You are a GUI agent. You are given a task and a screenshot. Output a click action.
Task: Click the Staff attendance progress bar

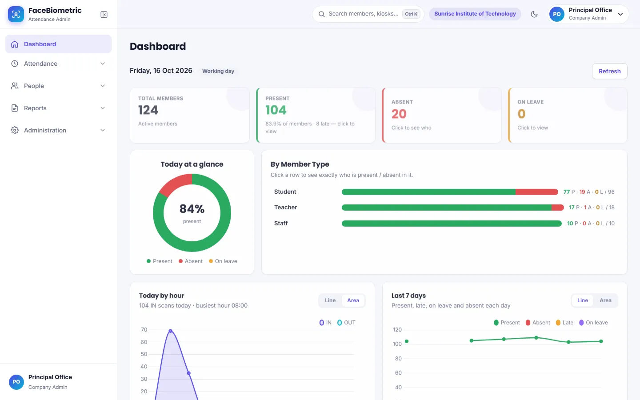point(452,224)
